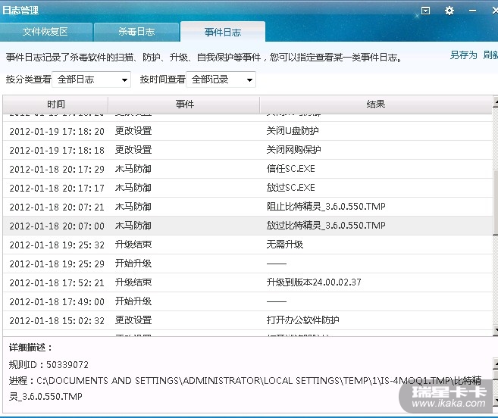Sort by the 结果 column header

click(376, 104)
